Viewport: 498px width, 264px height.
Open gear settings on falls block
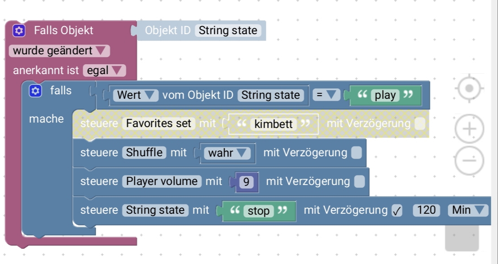tap(35, 91)
